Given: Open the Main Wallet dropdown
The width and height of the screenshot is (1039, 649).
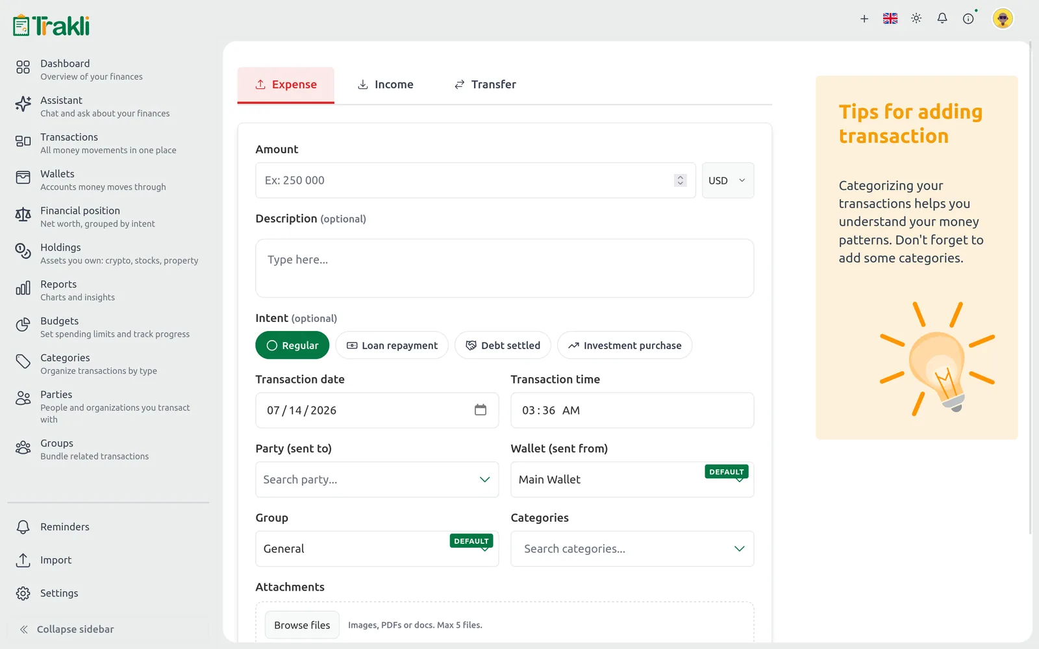Looking at the screenshot, I should coord(632,480).
